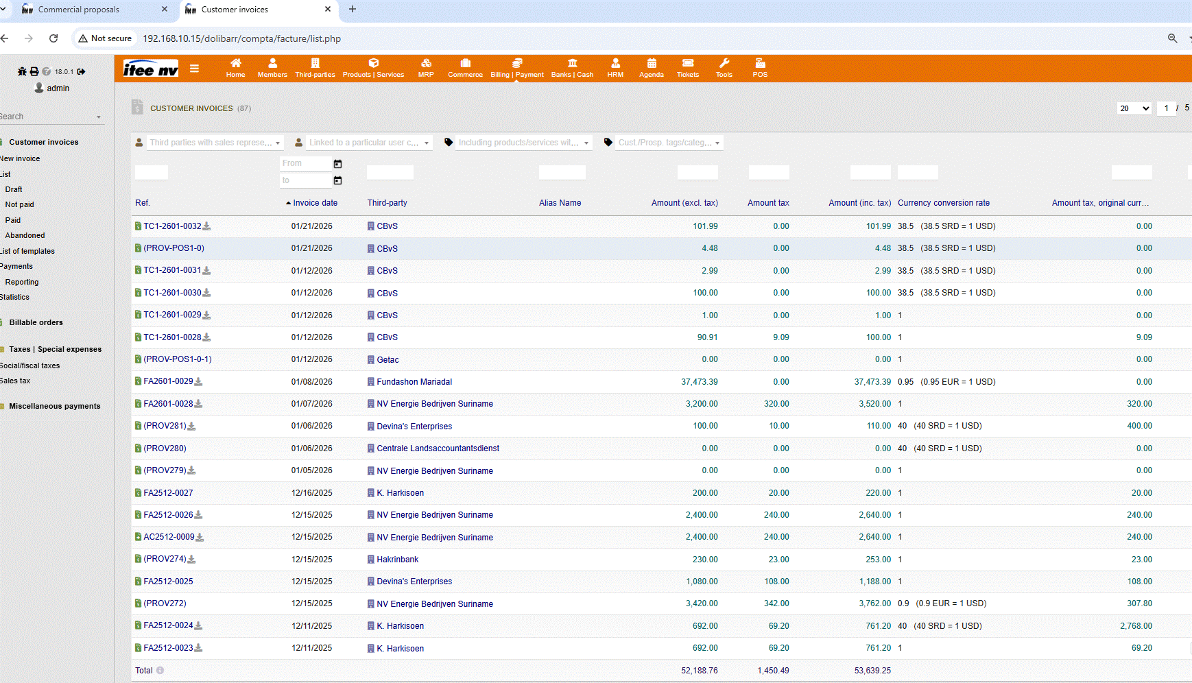Expand the sales representative filter dropdown
The image size is (1192, 683).
pyautogui.click(x=211, y=143)
